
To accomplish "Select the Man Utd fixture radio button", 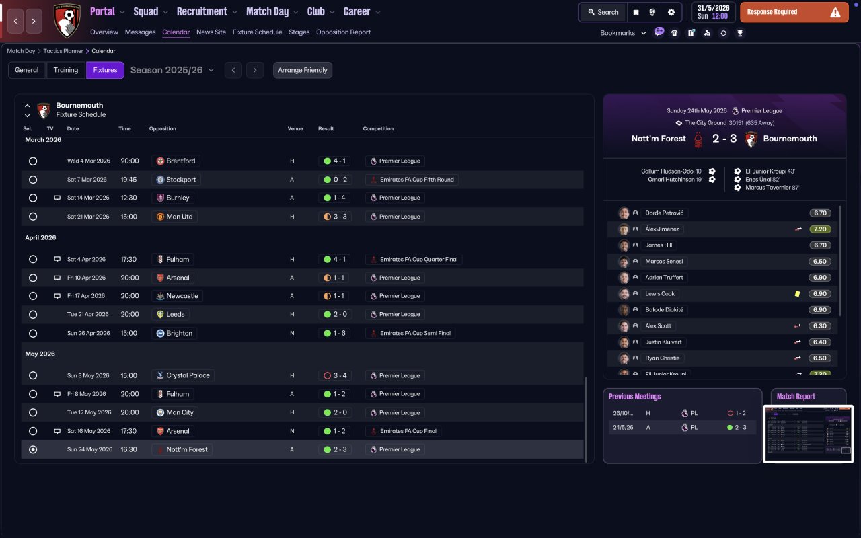I will 33,217.
